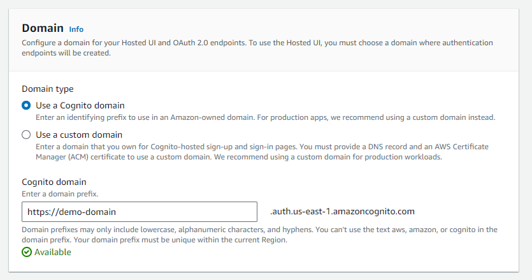Click the custom domain ACM certificate description
Viewport: 532px width, 280px height.
click(x=262, y=152)
